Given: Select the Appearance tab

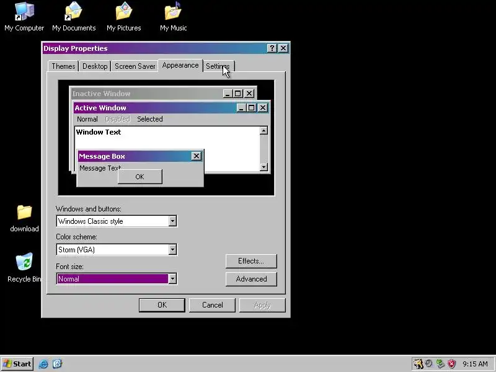Looking at the screenshot, I should [180, 66].
